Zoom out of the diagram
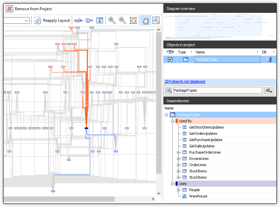 (x=122, y=20)
